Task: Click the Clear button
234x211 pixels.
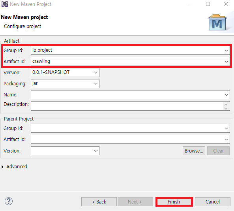Action: (218, 151)
